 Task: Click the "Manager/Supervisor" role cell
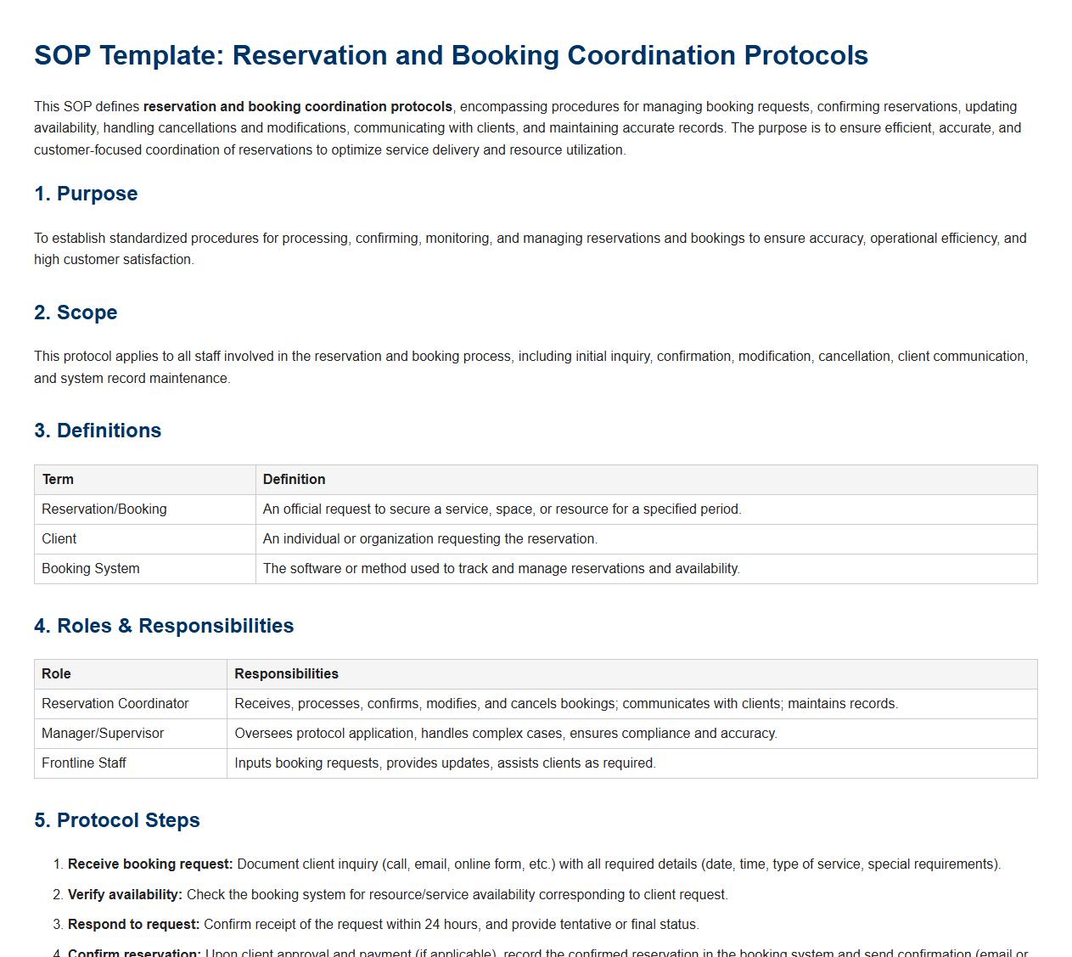tap(102, 734)
